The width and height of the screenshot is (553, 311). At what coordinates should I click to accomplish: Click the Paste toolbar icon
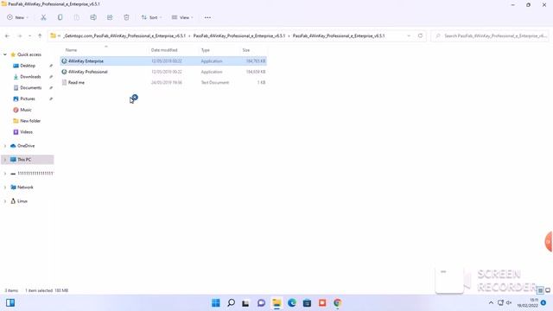click(77, 17)
